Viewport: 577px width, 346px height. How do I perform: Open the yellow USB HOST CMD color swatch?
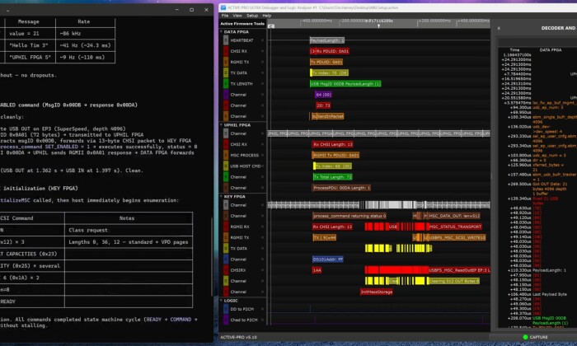click(226, 166)
